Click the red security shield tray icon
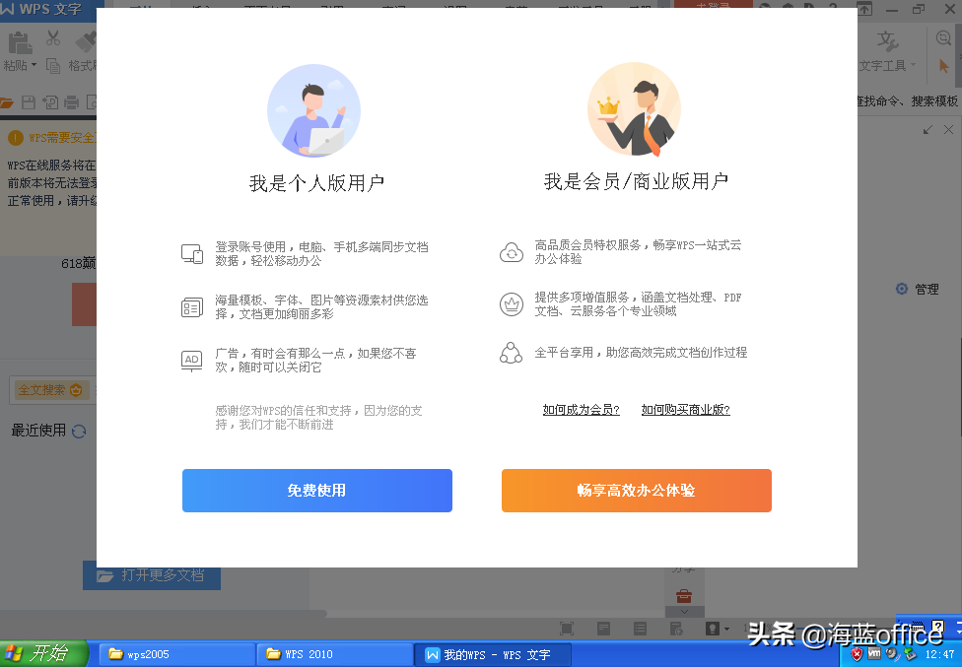This screenshot has width=962, height=667. 858,655
